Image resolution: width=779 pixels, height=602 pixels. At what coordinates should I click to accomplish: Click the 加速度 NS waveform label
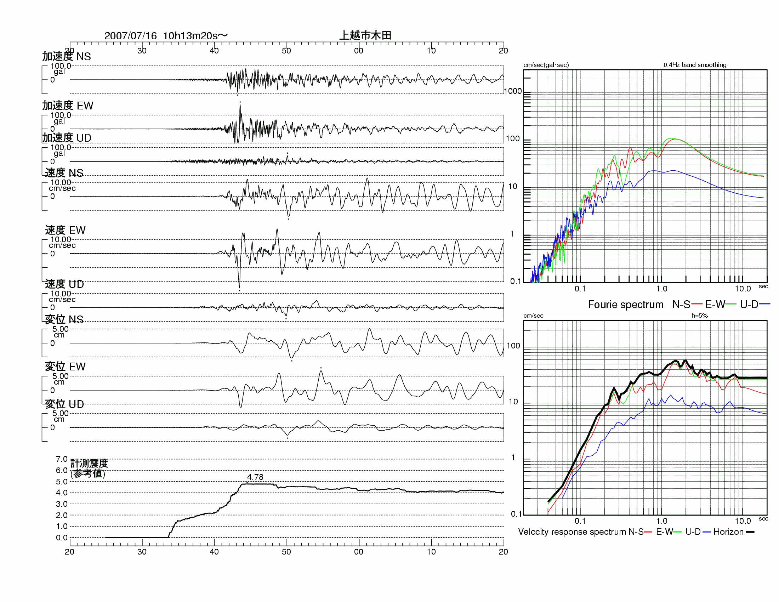point(66,56)
